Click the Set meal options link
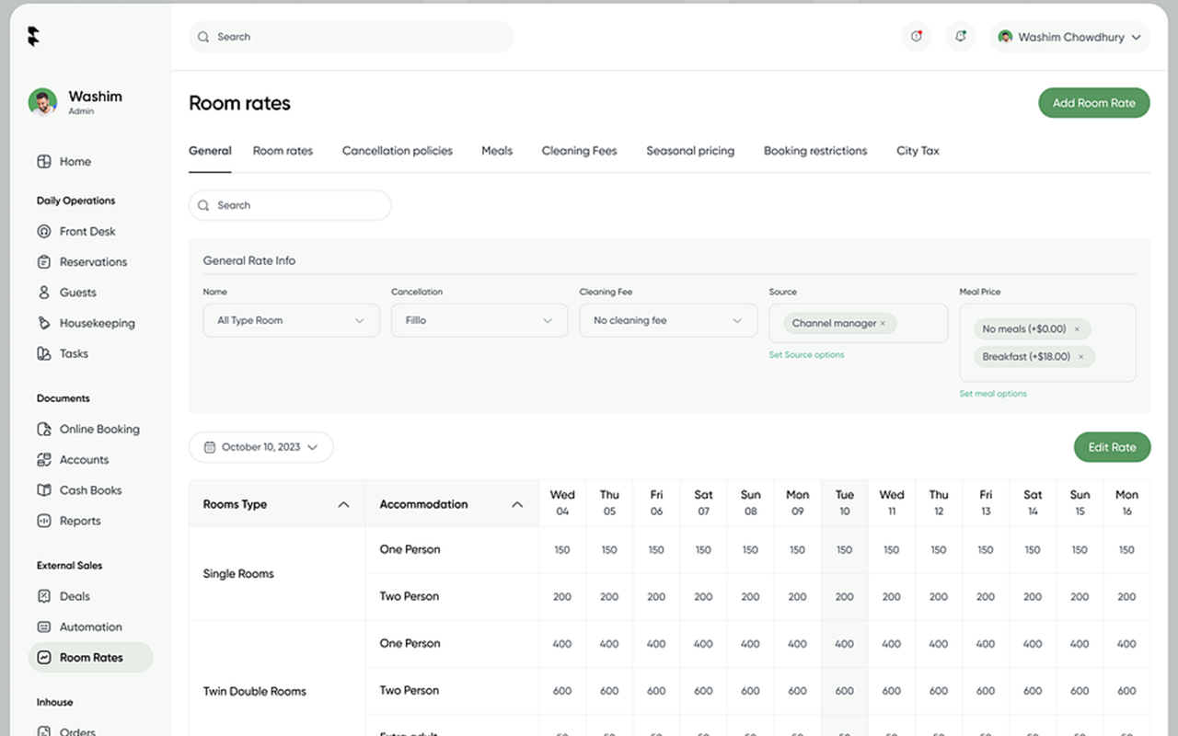The image size is (1178, 736). coord(993,392)
